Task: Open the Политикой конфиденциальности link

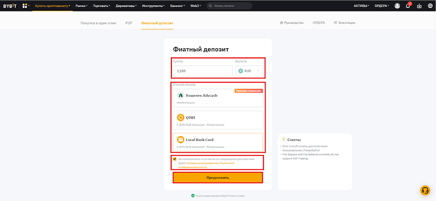Action: click(206, 165)
